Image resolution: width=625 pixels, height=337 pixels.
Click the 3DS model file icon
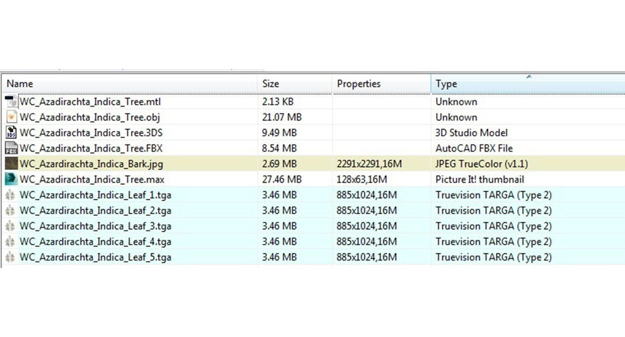pyautogui.click(x=11, y=133)
